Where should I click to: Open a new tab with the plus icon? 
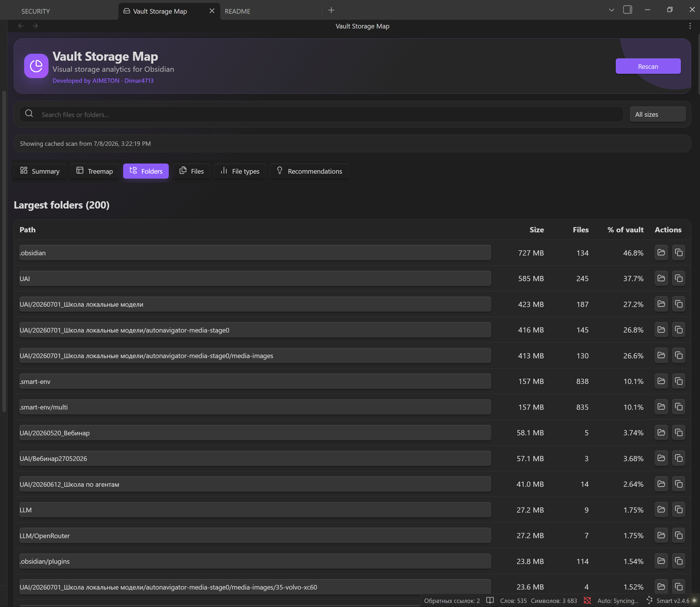(x=331, y=10)
